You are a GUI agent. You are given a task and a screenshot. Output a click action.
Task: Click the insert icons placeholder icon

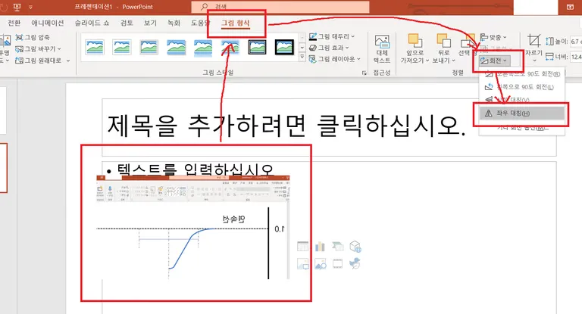pos(355,263)
